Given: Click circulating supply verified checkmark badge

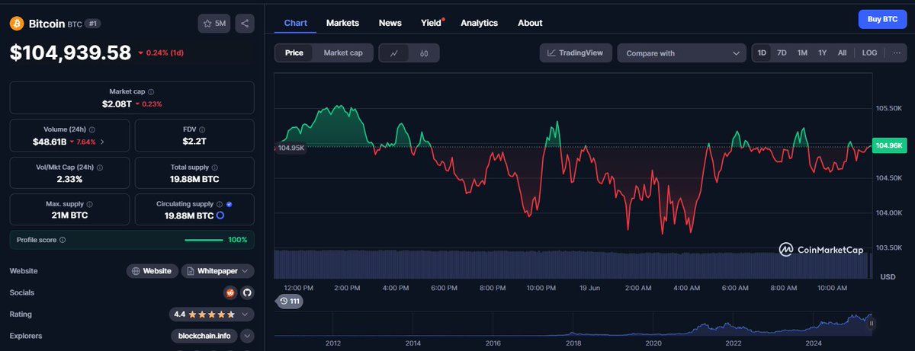Looking at the screenshot, I should pos(230,204).
